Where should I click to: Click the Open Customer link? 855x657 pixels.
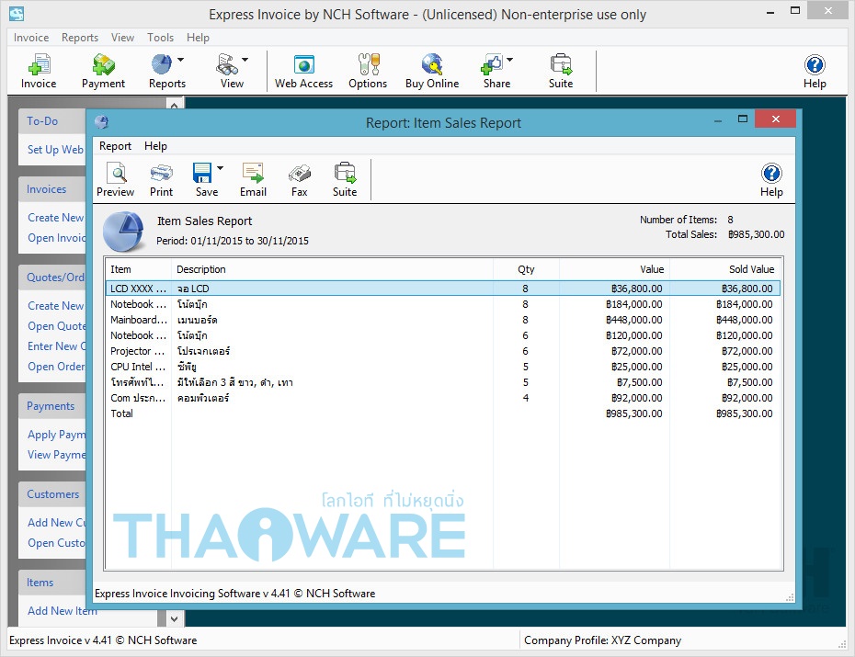(56, 543)
